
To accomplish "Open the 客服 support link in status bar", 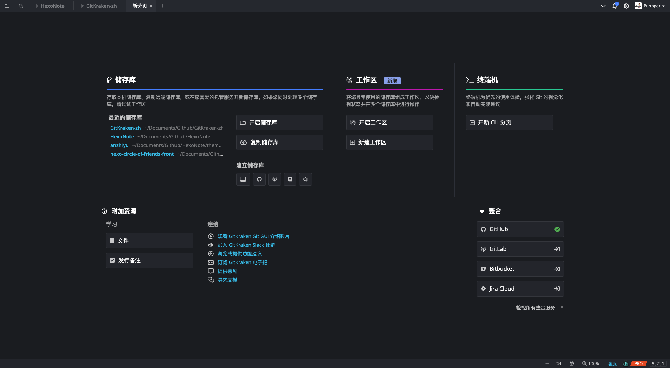I will 612,363.
